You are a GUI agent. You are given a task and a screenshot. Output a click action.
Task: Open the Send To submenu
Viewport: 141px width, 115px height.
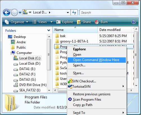(x=97, y=112)
